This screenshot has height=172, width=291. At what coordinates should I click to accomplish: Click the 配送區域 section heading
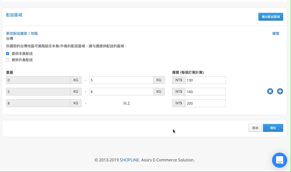tap(14, 15)
